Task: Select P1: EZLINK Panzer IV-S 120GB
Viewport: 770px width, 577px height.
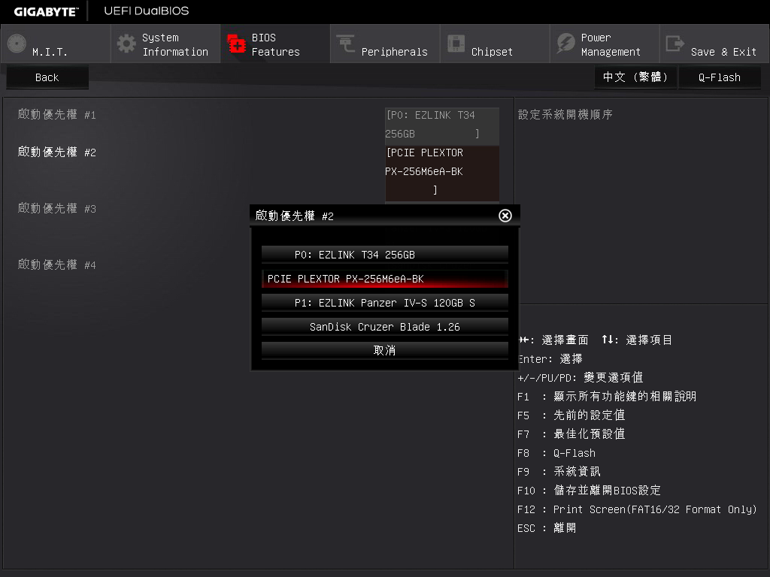Action: pos(384,303)
